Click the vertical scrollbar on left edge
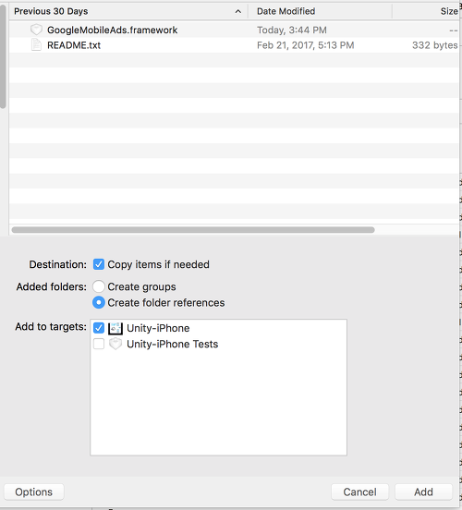 click(x=3, y=56)
